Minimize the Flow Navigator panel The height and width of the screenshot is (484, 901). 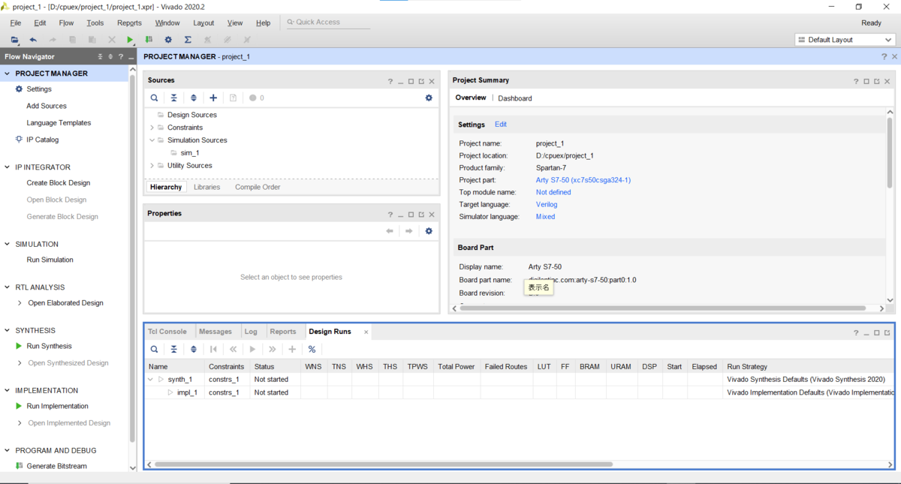pyautogui.click(x=131, y=57)
